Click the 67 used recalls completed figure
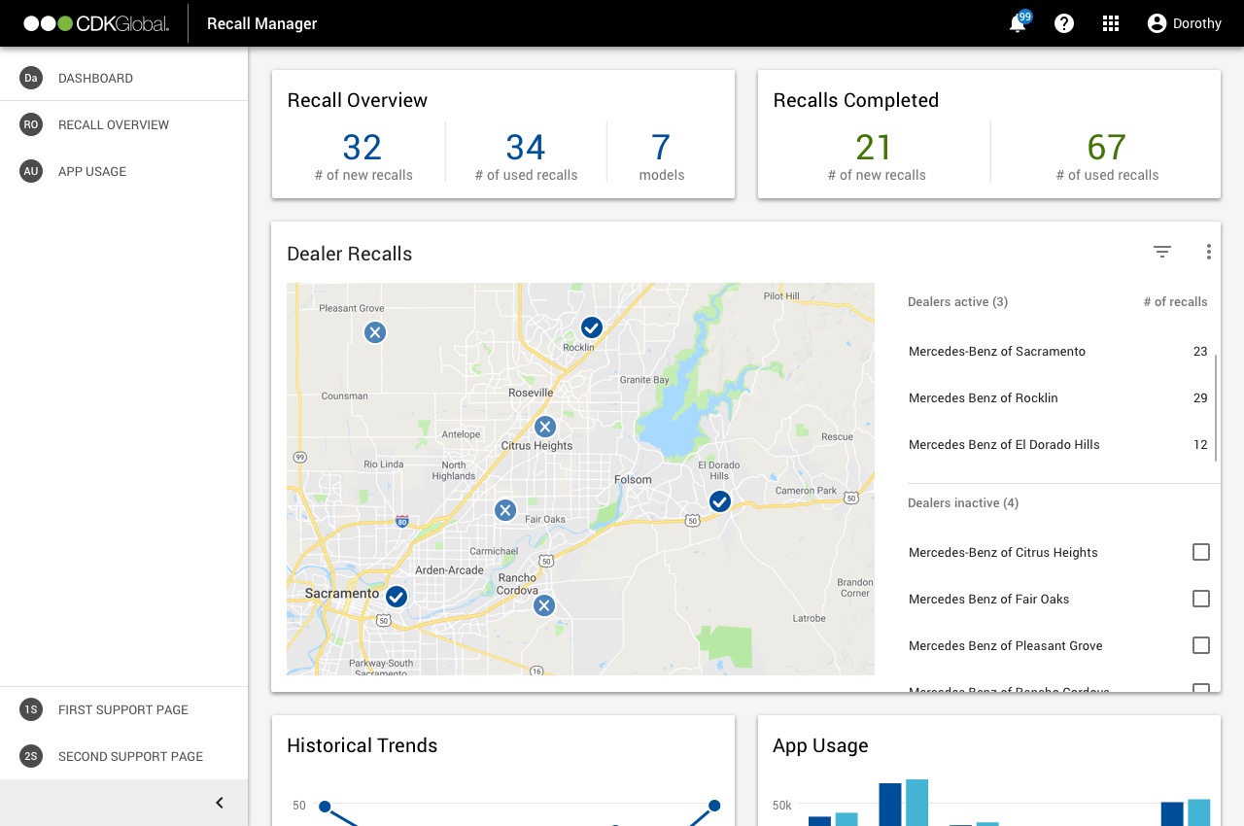Screen dimensions: 1244x826 click(x=1107, y=148)
